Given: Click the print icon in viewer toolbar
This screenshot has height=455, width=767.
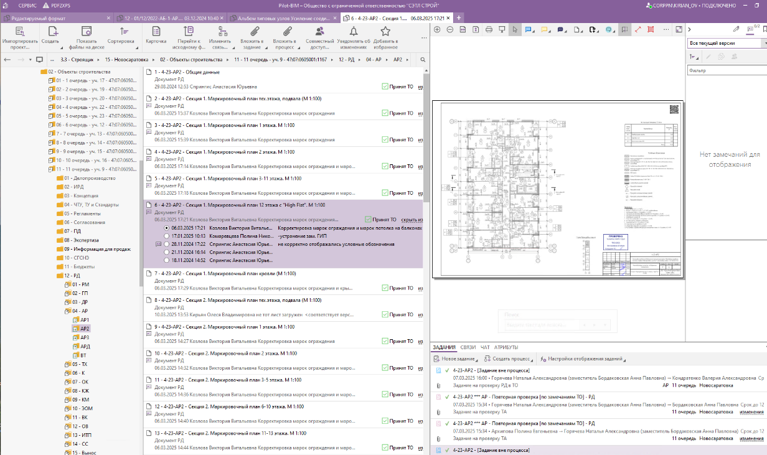Looking at the screenshot, I should click(489, 30).
